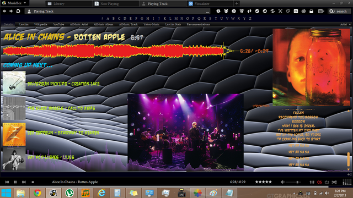Pause the current track
Viewport: 353px width, 198px height.
click(x=15, y=182)
